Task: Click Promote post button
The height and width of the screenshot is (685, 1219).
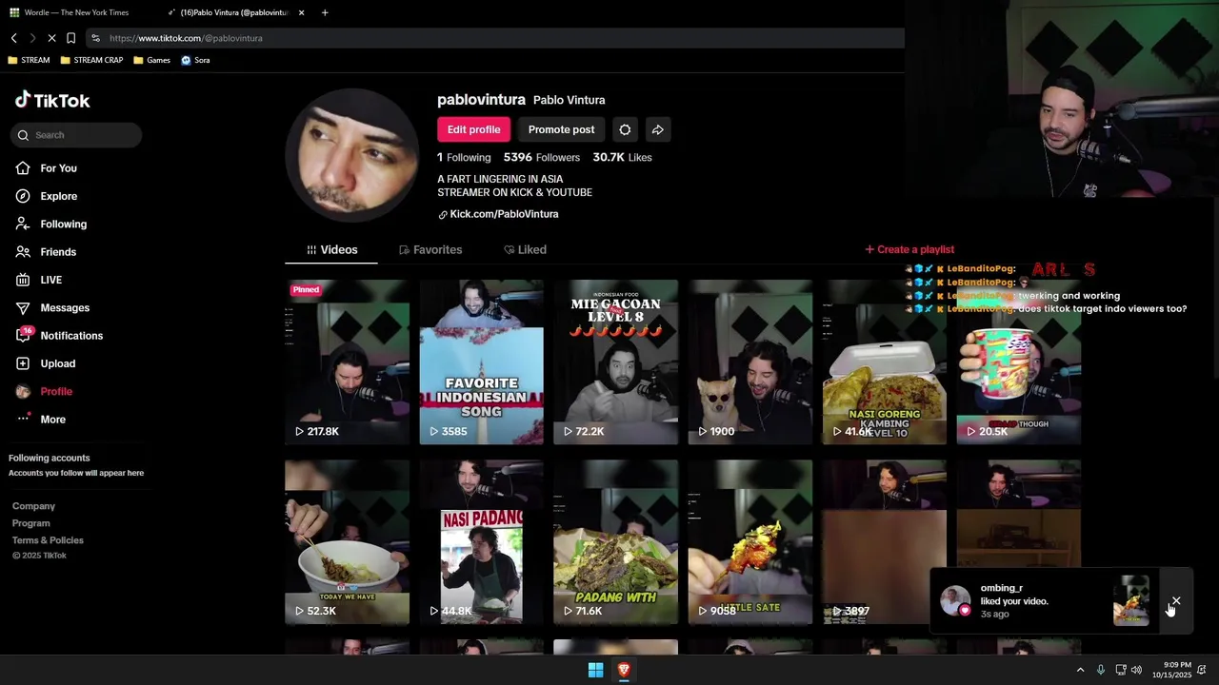Action: click(561, 129)
